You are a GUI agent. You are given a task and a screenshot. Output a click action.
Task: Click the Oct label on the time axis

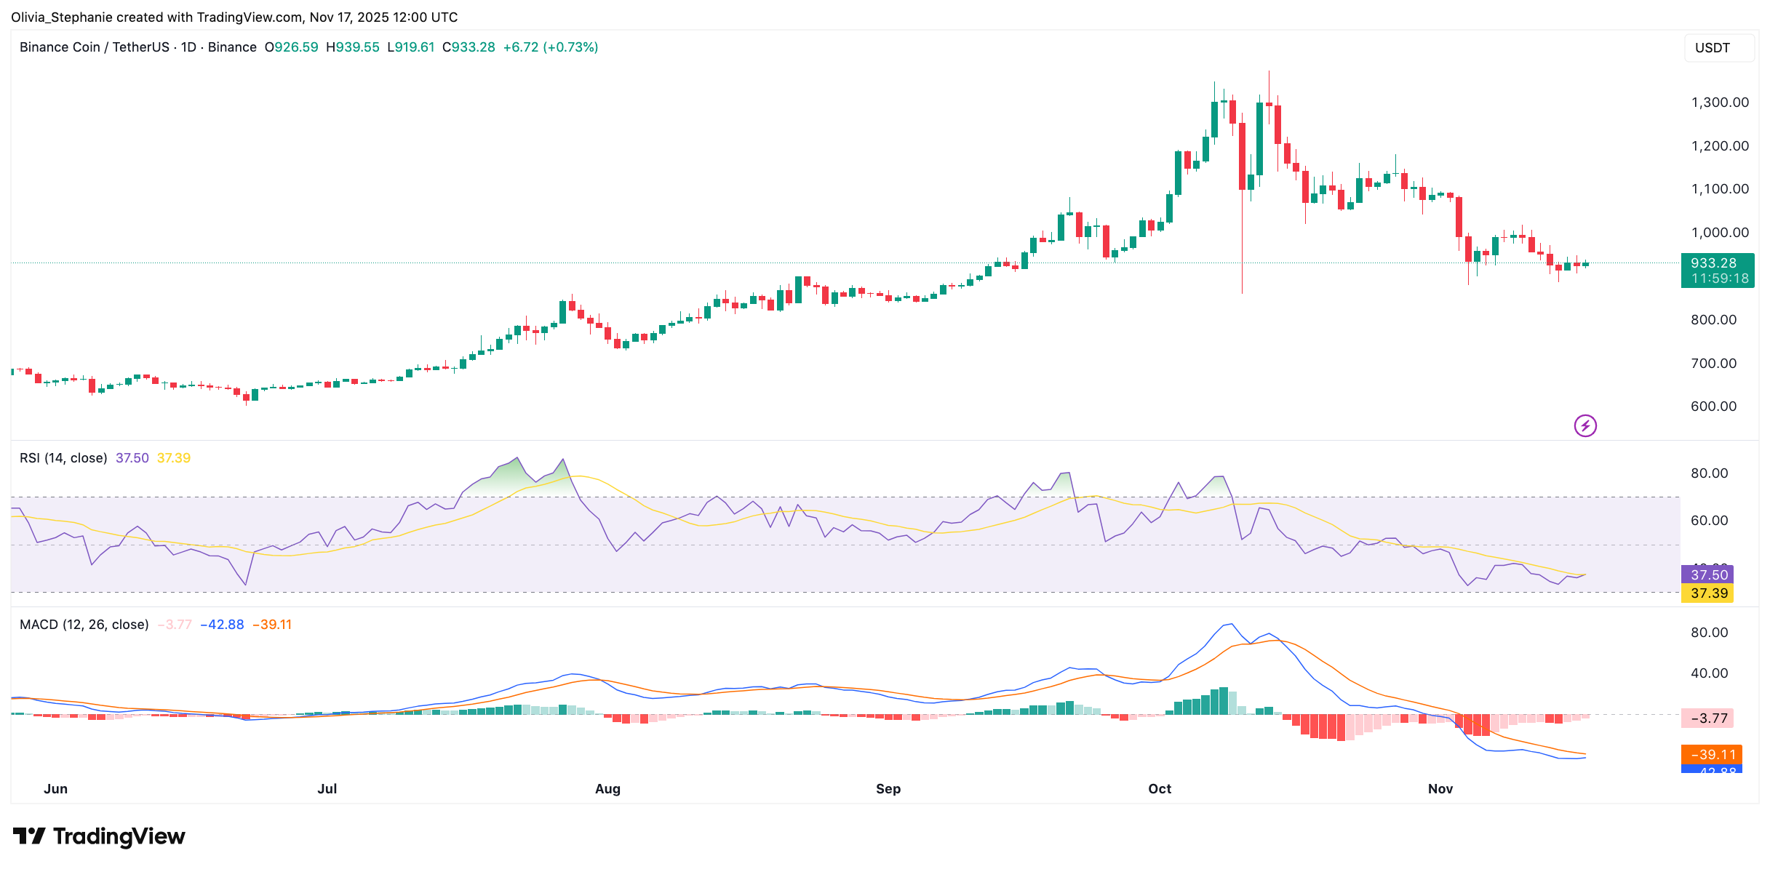pos(1160,788)
